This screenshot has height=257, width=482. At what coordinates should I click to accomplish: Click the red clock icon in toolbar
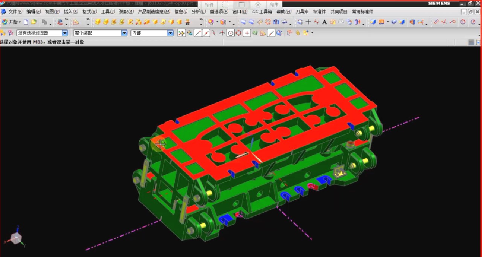pyautogui.click(x=463, y=22)
